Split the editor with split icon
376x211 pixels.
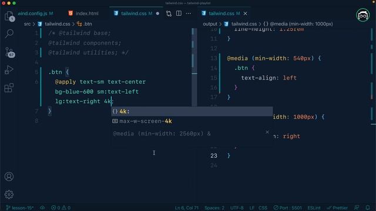pos(179,13)
